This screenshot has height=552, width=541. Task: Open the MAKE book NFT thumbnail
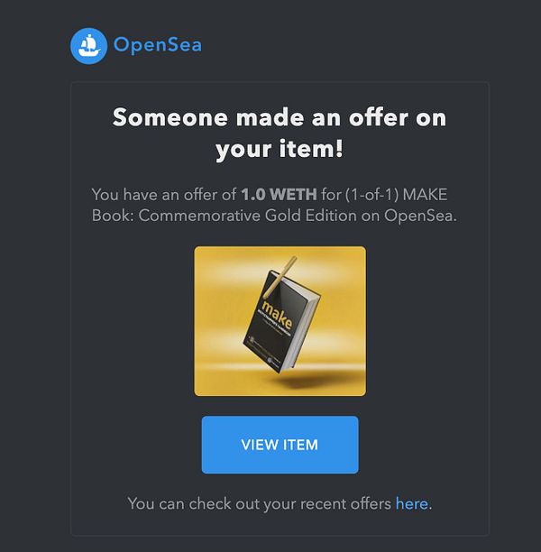click(x=280, y=321)
